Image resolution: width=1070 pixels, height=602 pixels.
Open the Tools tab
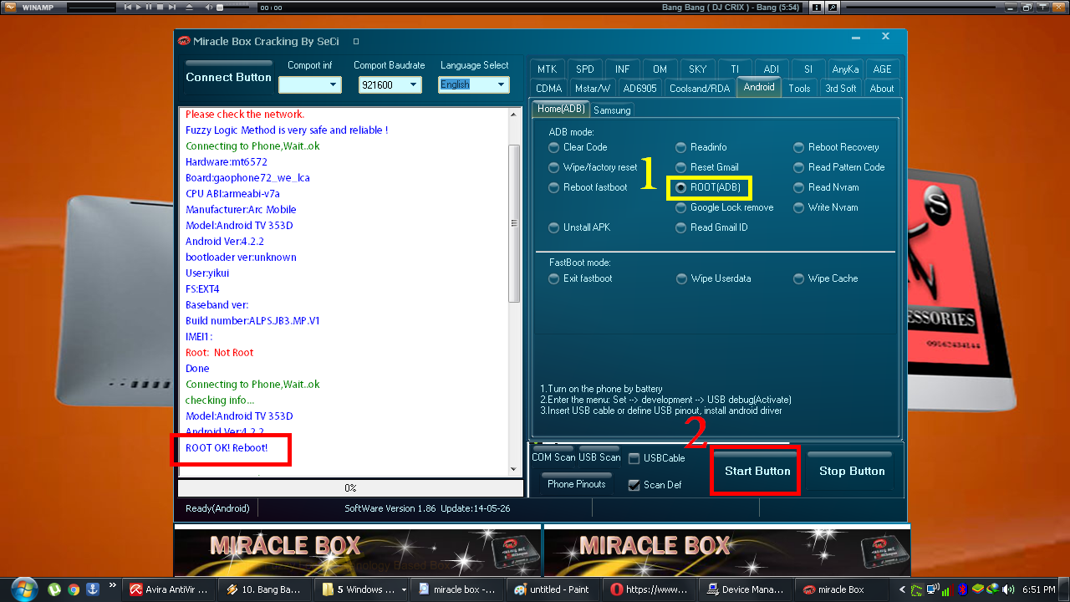click(799, 88)
